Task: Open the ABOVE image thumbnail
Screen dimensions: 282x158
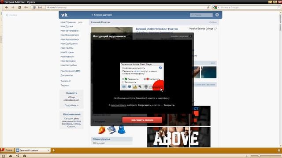Action: click(x=179, y=137)
